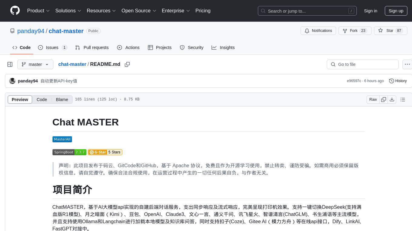Expand the Open Source menu

point(139,11)
